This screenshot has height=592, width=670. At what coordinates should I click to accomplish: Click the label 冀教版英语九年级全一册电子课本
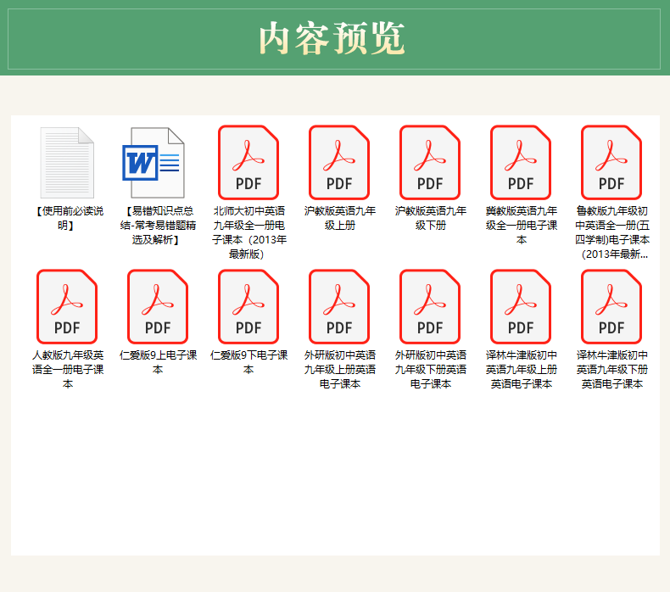coord(522,226)
